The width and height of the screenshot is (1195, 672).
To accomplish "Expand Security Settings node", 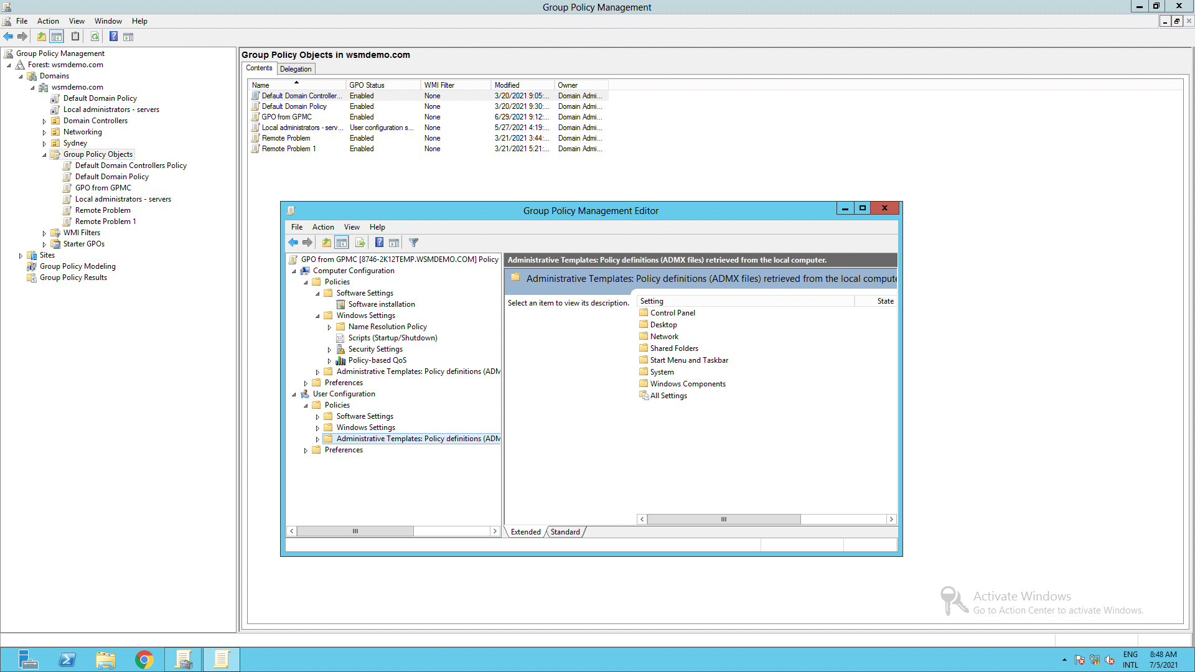I will tap(329, 350).
